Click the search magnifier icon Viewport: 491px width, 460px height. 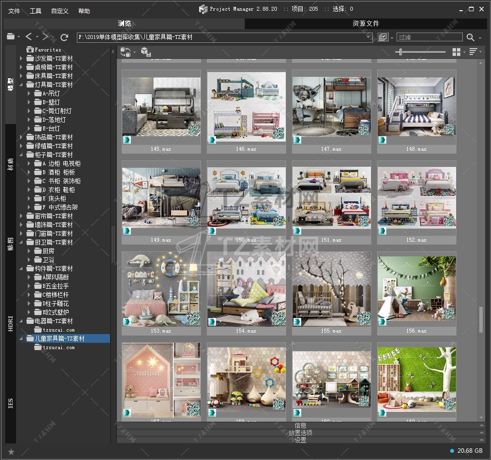(x=470, y=37)
